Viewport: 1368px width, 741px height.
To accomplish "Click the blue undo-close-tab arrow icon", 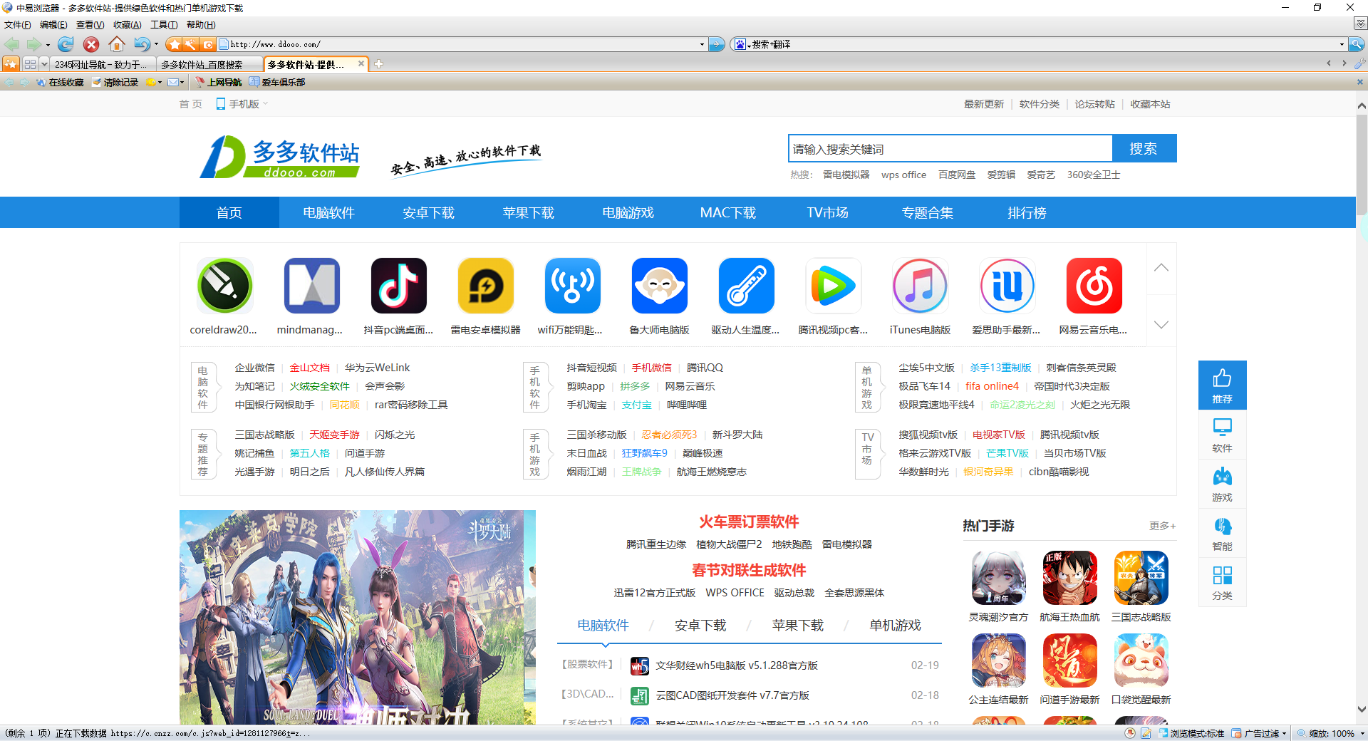I will [x=142, y=44].
